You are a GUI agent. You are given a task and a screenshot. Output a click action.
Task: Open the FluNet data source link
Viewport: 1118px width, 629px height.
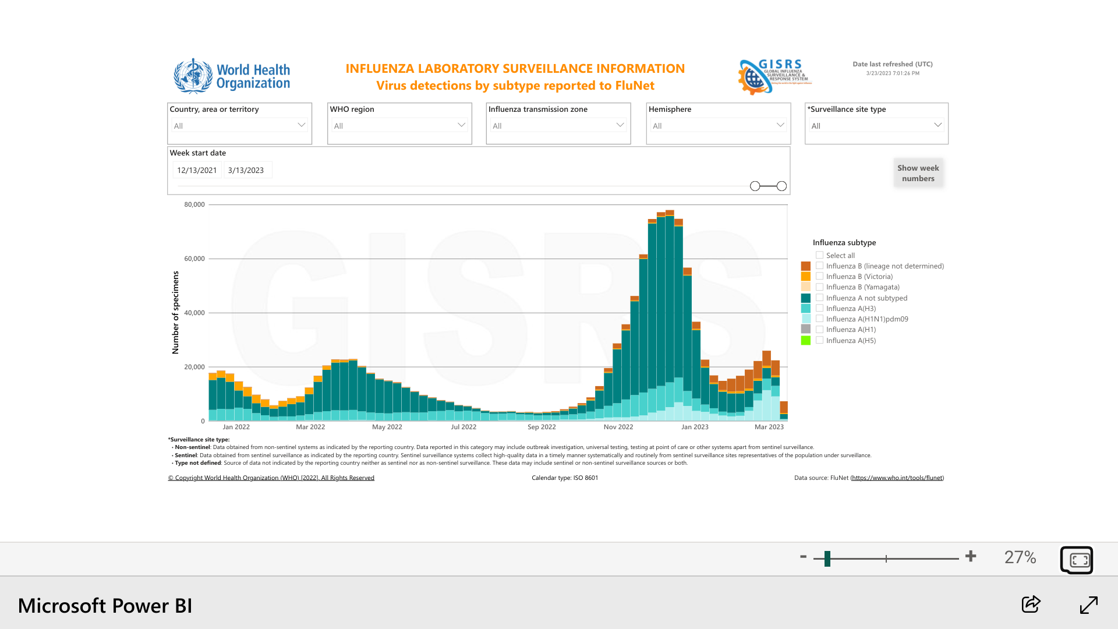pyautogui.click(x=897, y=478)
